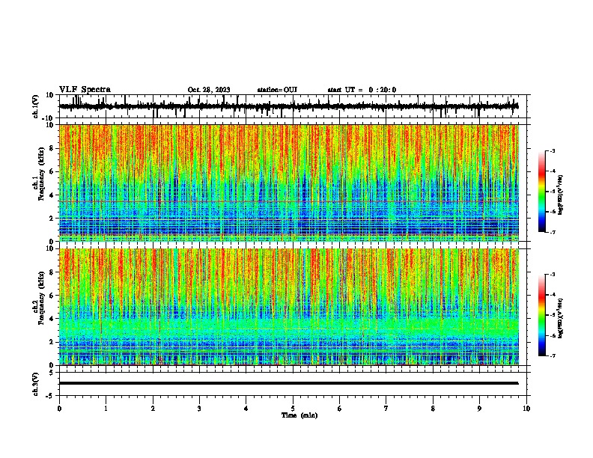Click the ch.1 "Frequency (kHz)" axis label
The height and width of the screenshot is (458, 593).
point(41,174)
